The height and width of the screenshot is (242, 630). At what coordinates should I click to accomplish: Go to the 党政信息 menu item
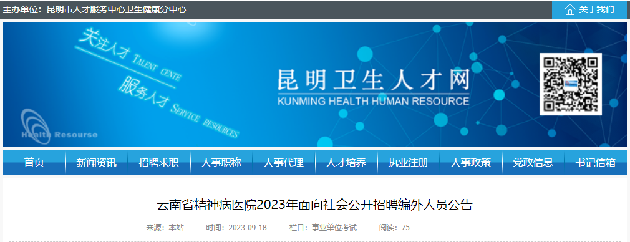(533, 162)
